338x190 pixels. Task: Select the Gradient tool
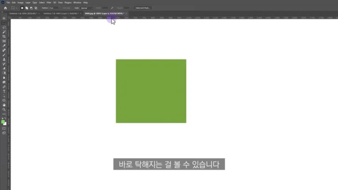(4, 73)
